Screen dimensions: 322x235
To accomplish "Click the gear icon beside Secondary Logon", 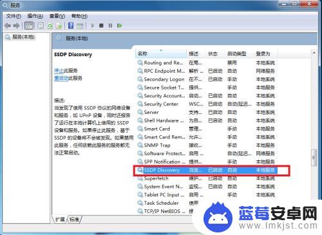I will tap(140, 79).
